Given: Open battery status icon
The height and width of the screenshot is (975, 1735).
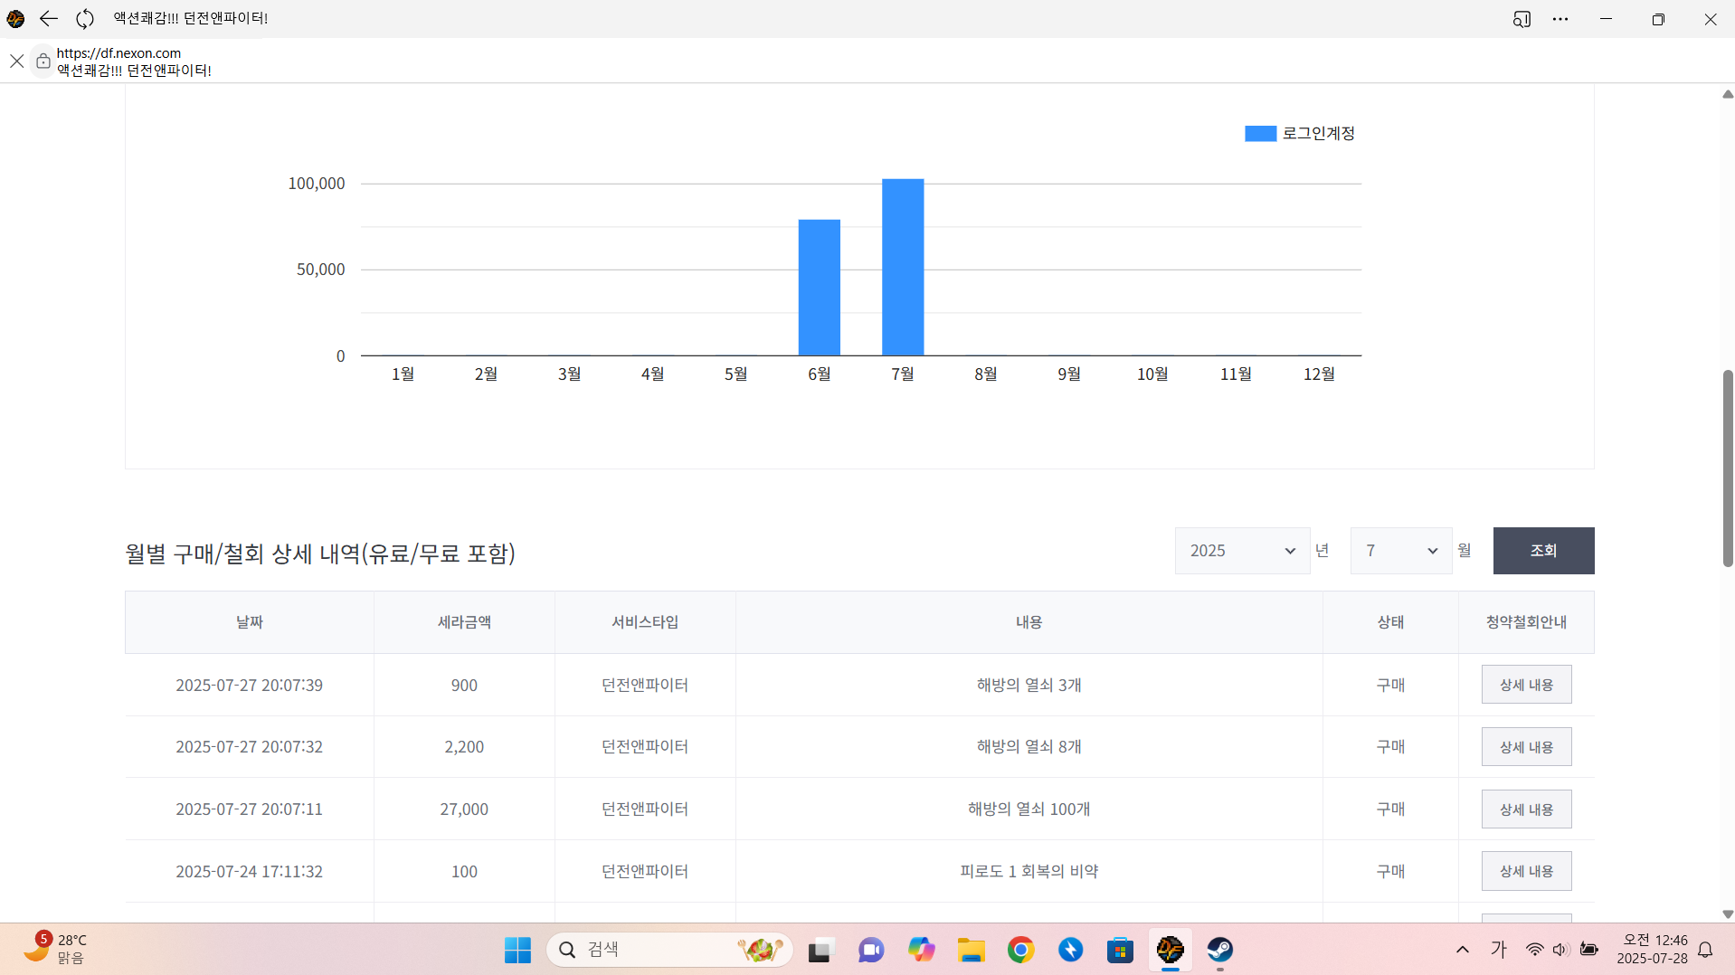Looking at the screenshot, I should pos(1588,950).
